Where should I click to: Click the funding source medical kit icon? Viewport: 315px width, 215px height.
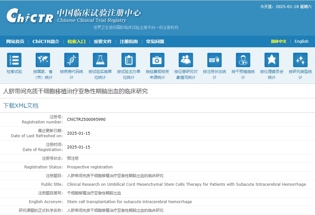pos(157,60)
